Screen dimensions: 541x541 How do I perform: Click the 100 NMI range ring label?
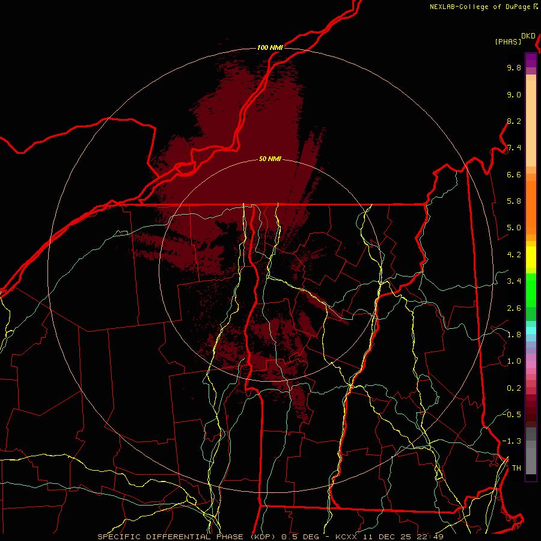tap(270, 47)
